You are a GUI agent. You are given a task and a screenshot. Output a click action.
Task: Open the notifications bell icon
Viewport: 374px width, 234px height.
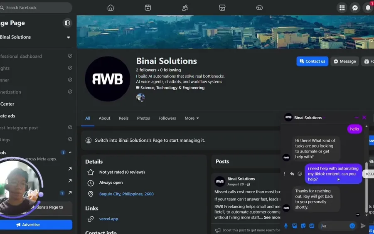click(368, 8)
